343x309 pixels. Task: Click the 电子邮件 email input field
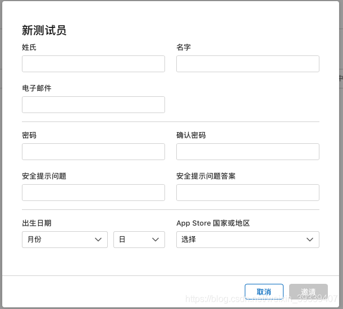pyautogui.click(x=93, y=105)
